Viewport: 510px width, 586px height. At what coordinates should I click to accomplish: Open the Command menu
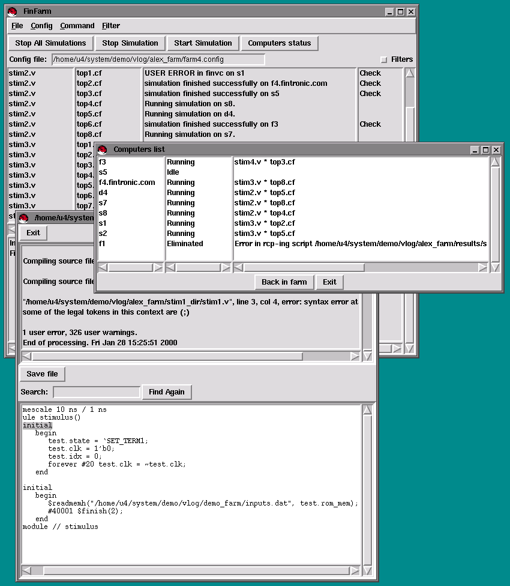tap(77, 26)
